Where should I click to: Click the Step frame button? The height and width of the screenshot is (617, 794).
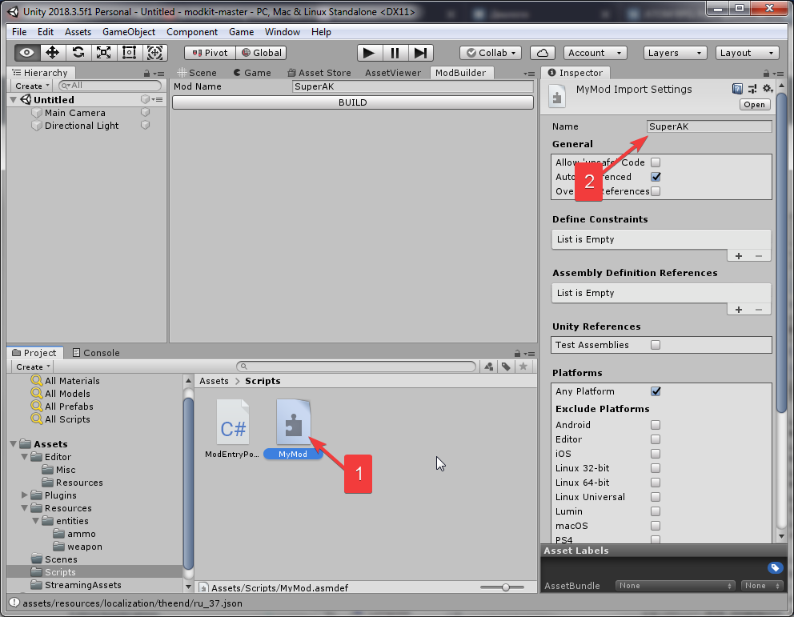[x=420, y=53]
